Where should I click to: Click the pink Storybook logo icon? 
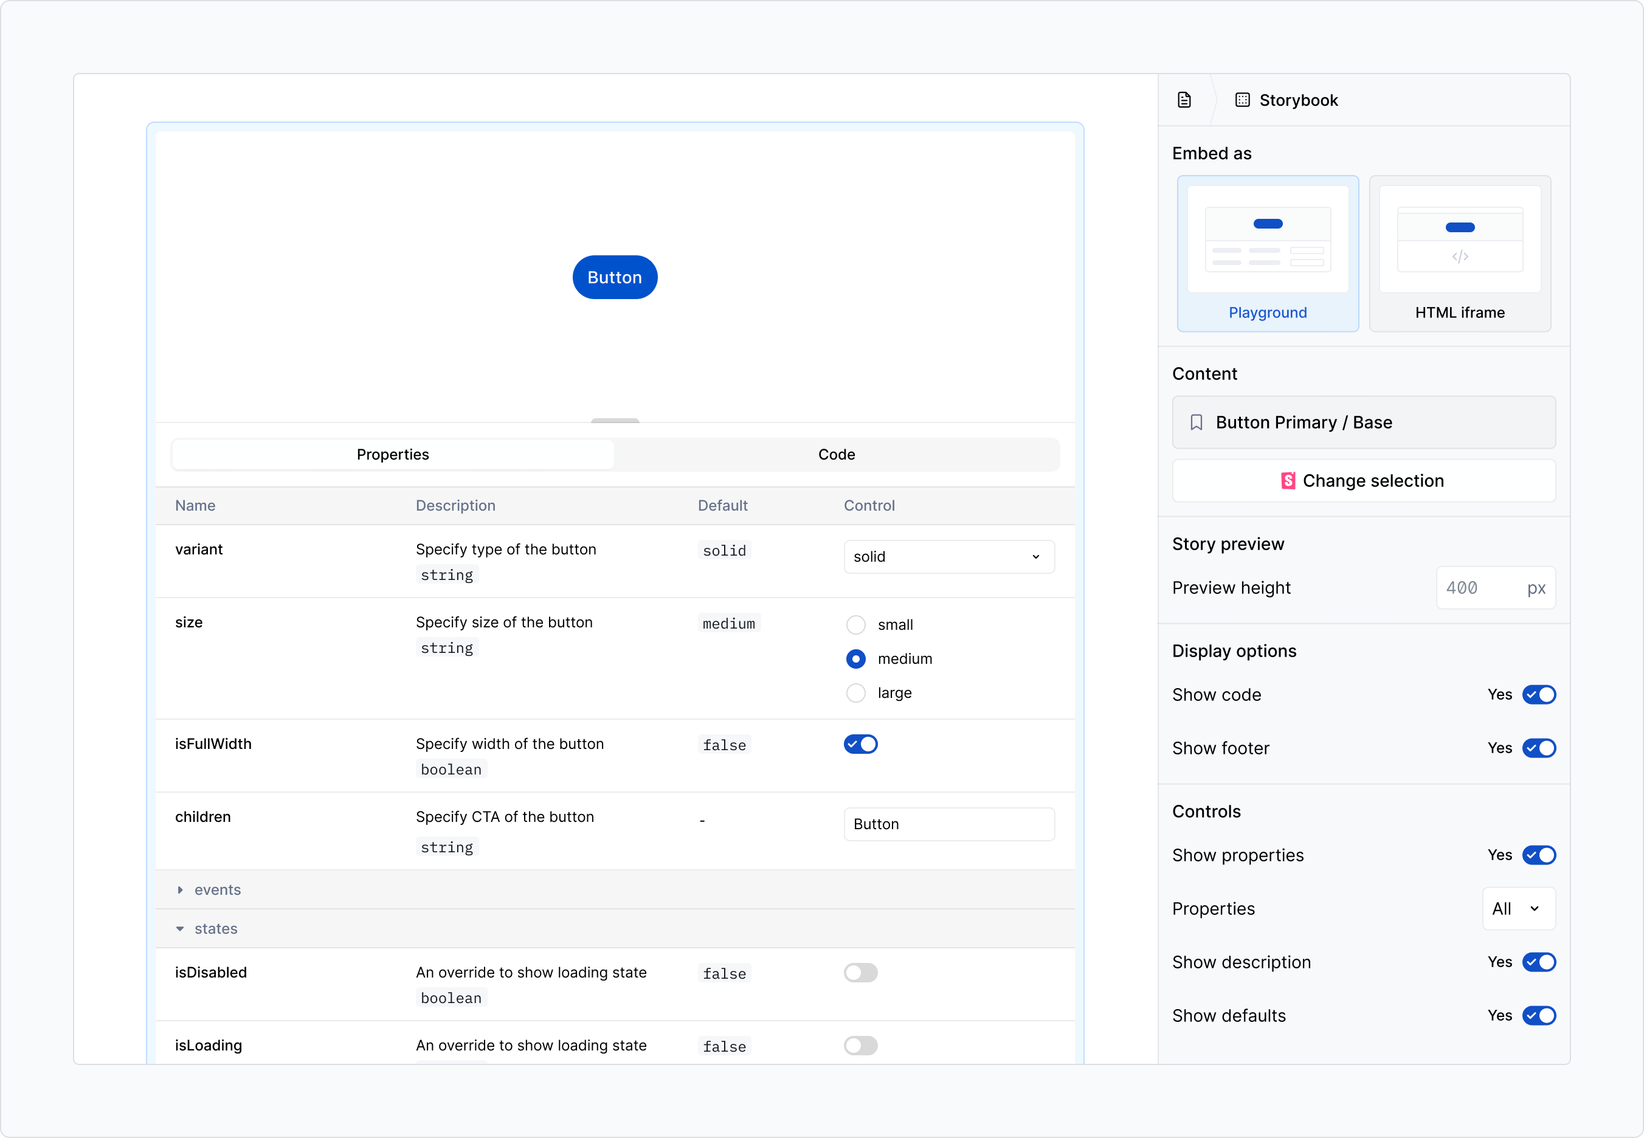(1288, 481)
